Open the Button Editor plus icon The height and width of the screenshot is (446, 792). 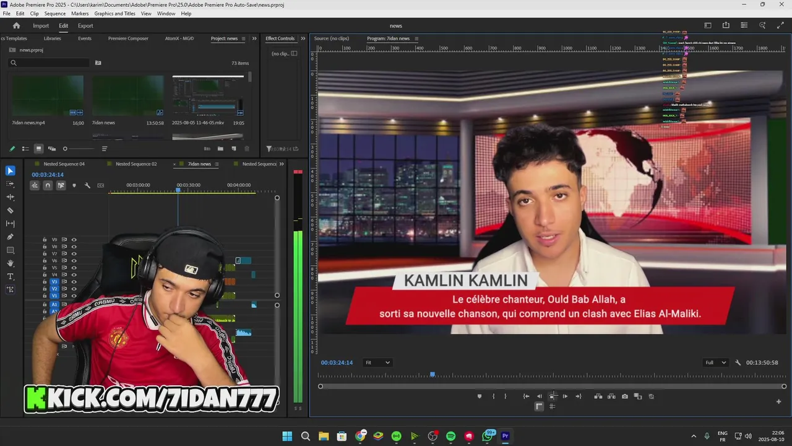point(778,401)
